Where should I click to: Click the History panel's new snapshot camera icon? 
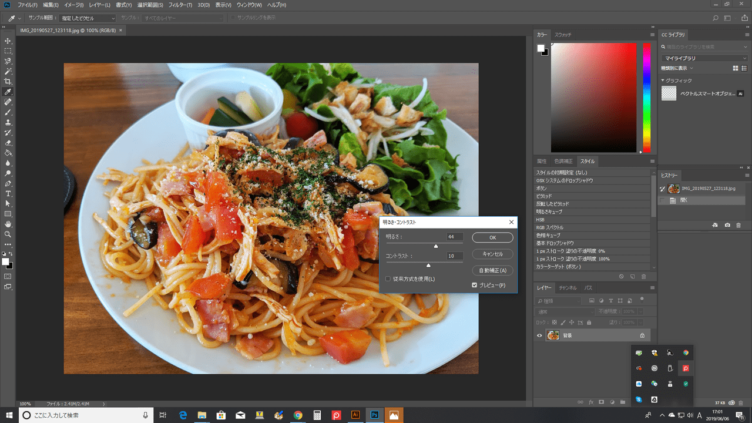[727, 225]
